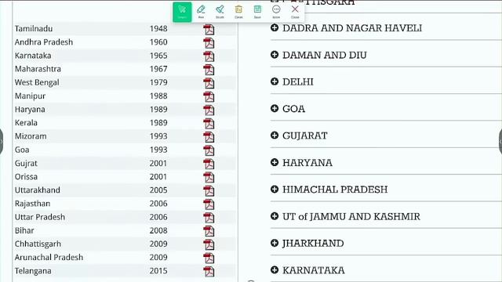Expand the HARYANA accordion plus icon
This screenshot has width=502, height=282.
275,162
